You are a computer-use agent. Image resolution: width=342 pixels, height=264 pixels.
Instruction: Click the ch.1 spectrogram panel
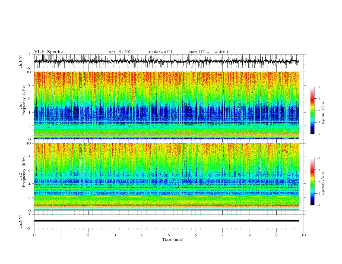pyautogui.click(x=166, y=105)
